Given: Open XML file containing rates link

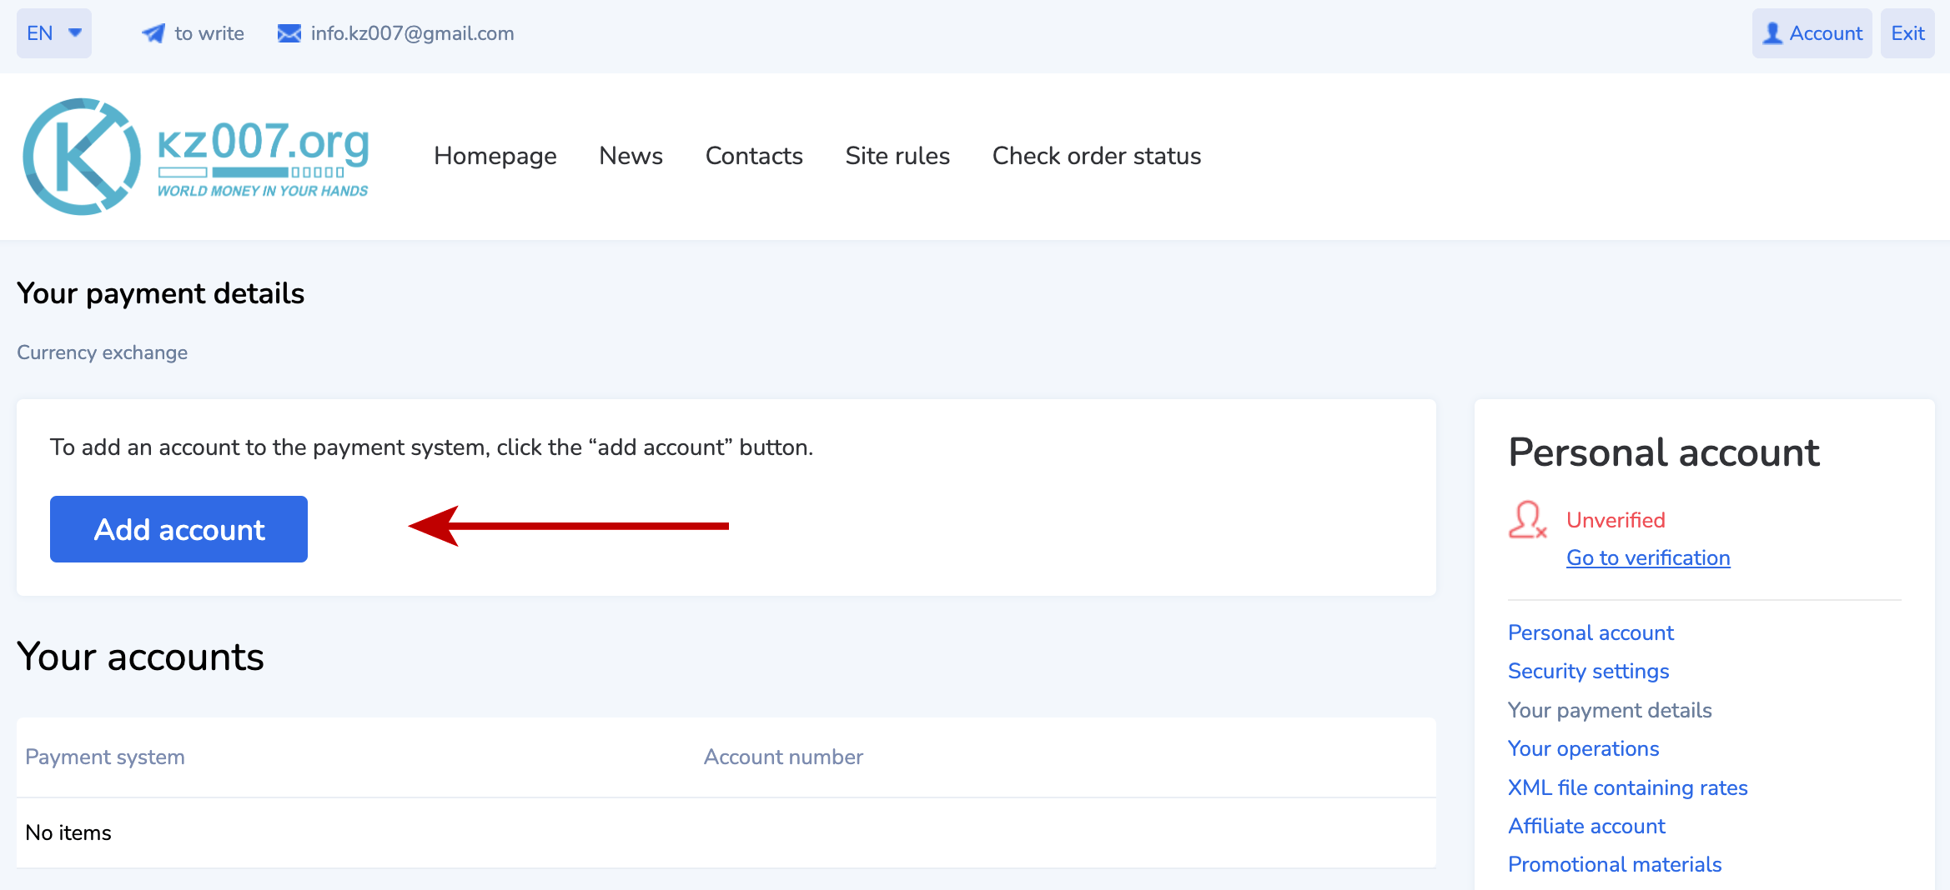Looking at the screenshot, I should pos(1627,787).
